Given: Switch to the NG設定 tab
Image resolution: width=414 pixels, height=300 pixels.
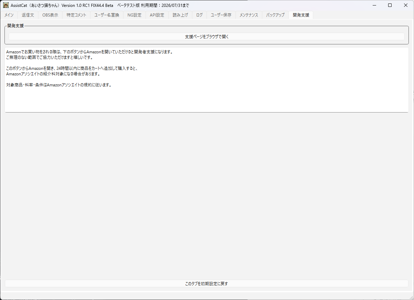Looking at the screenshot, I should click(x=134, y=15).
